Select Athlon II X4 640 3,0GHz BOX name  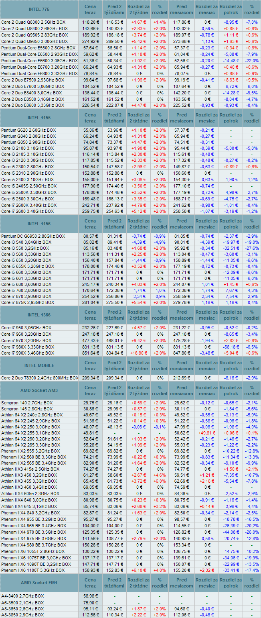click(30, 500)
